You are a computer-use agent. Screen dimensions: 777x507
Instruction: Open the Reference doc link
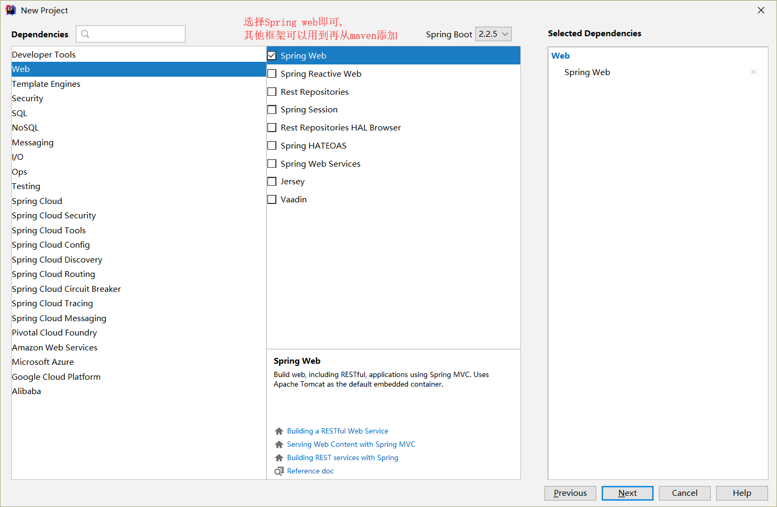click(310, 471)
